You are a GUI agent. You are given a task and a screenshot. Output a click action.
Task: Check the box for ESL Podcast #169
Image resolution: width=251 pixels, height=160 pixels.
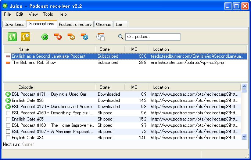(x=8, y=113)
